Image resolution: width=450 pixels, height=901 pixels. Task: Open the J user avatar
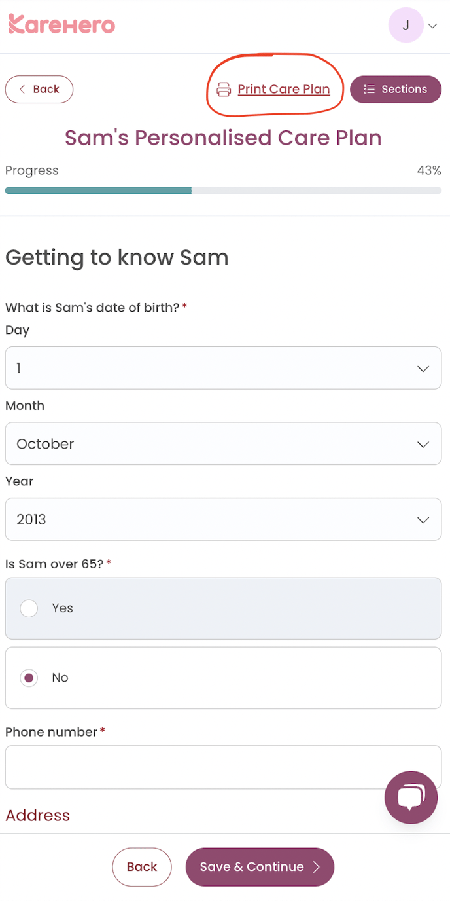click(406, 26)
